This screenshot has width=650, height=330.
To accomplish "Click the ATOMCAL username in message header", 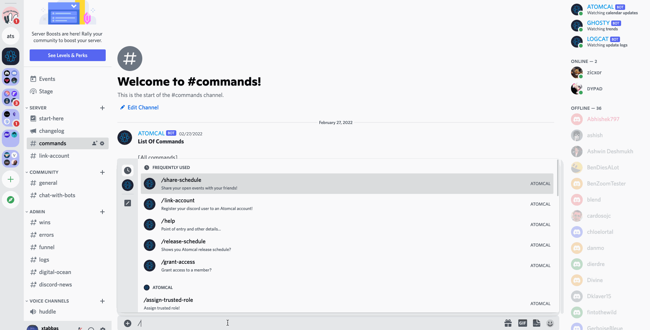I will 151,134.
